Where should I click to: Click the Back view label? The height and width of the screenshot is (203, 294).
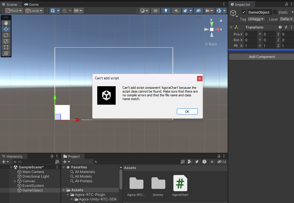click(211, 44)
